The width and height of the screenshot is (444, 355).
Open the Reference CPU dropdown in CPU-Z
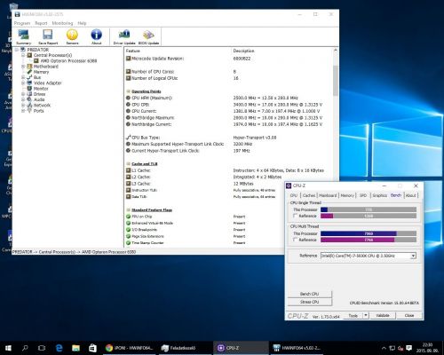(x=413, y=256)
